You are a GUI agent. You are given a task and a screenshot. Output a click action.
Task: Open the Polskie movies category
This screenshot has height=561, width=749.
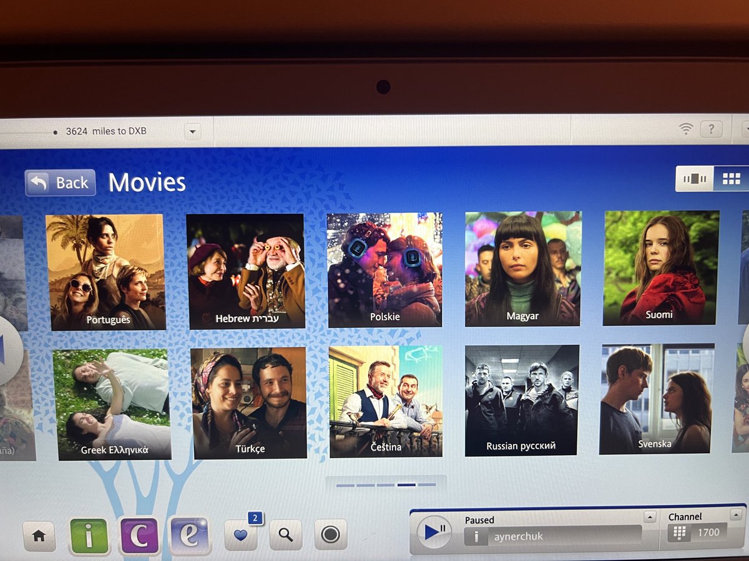[x=384, y=270]
